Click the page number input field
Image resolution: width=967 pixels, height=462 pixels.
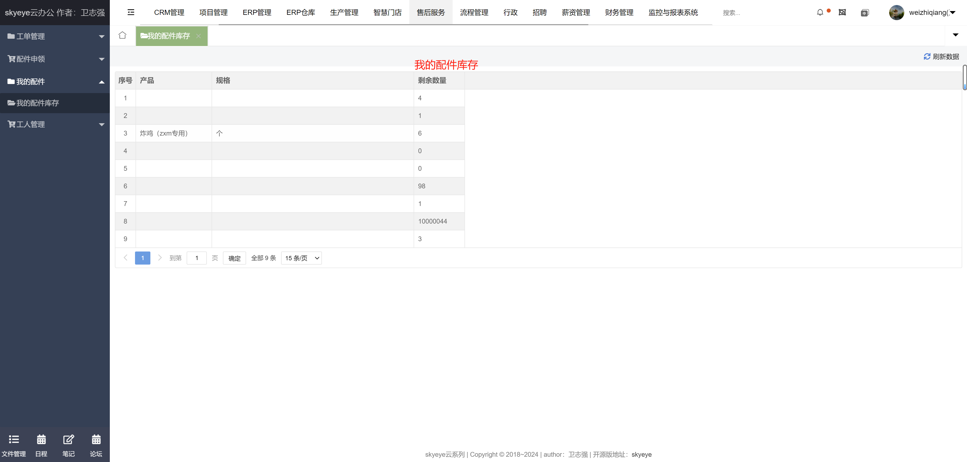click(x=196, y=258)
